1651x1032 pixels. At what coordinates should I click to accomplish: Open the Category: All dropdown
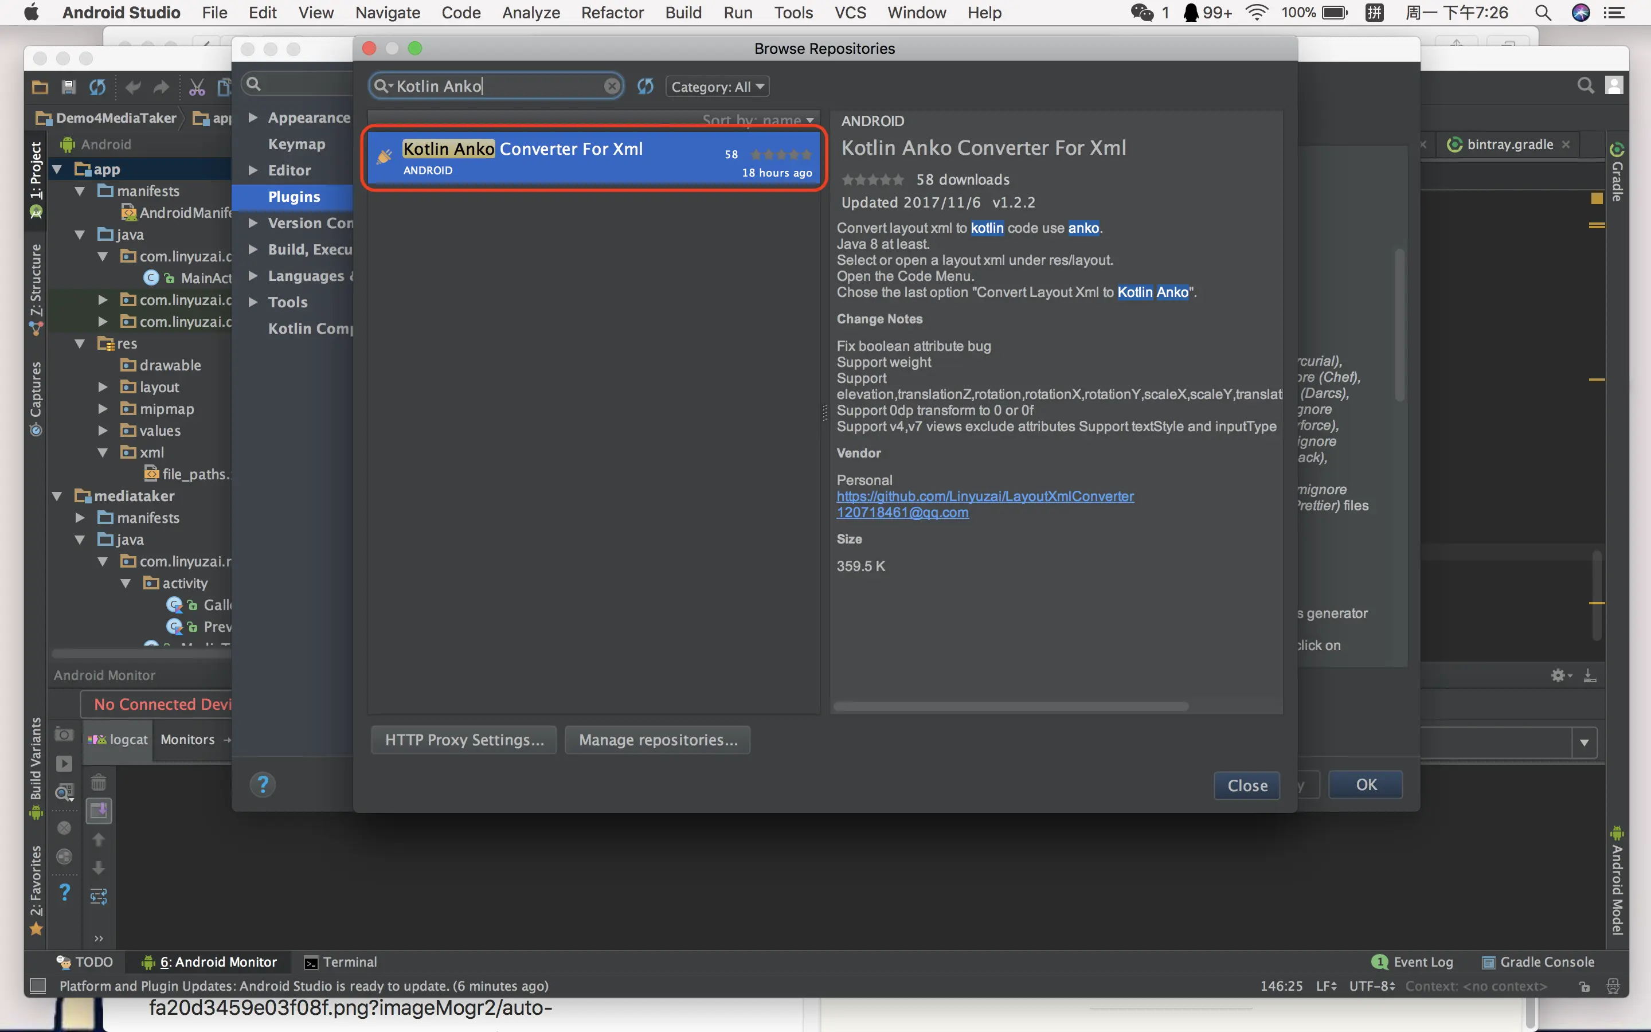(x=717, y=87)
